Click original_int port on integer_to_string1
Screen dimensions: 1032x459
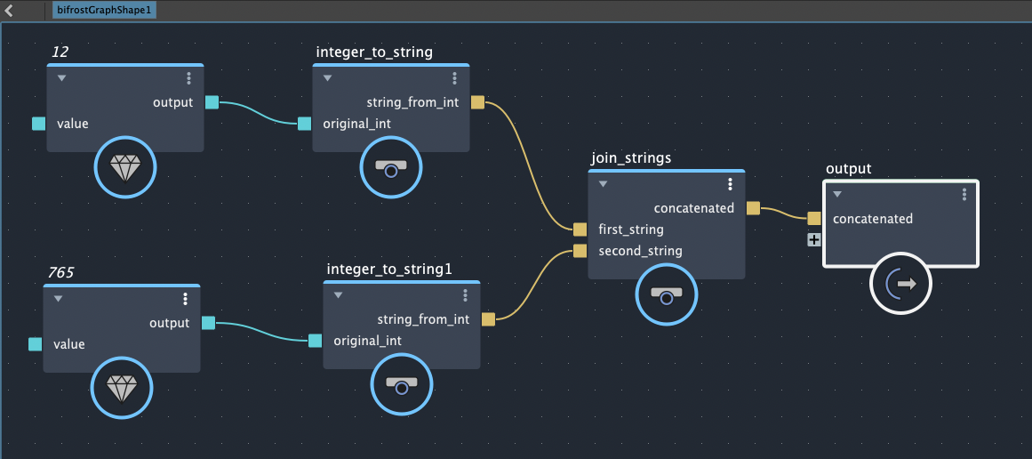point(316,341)
